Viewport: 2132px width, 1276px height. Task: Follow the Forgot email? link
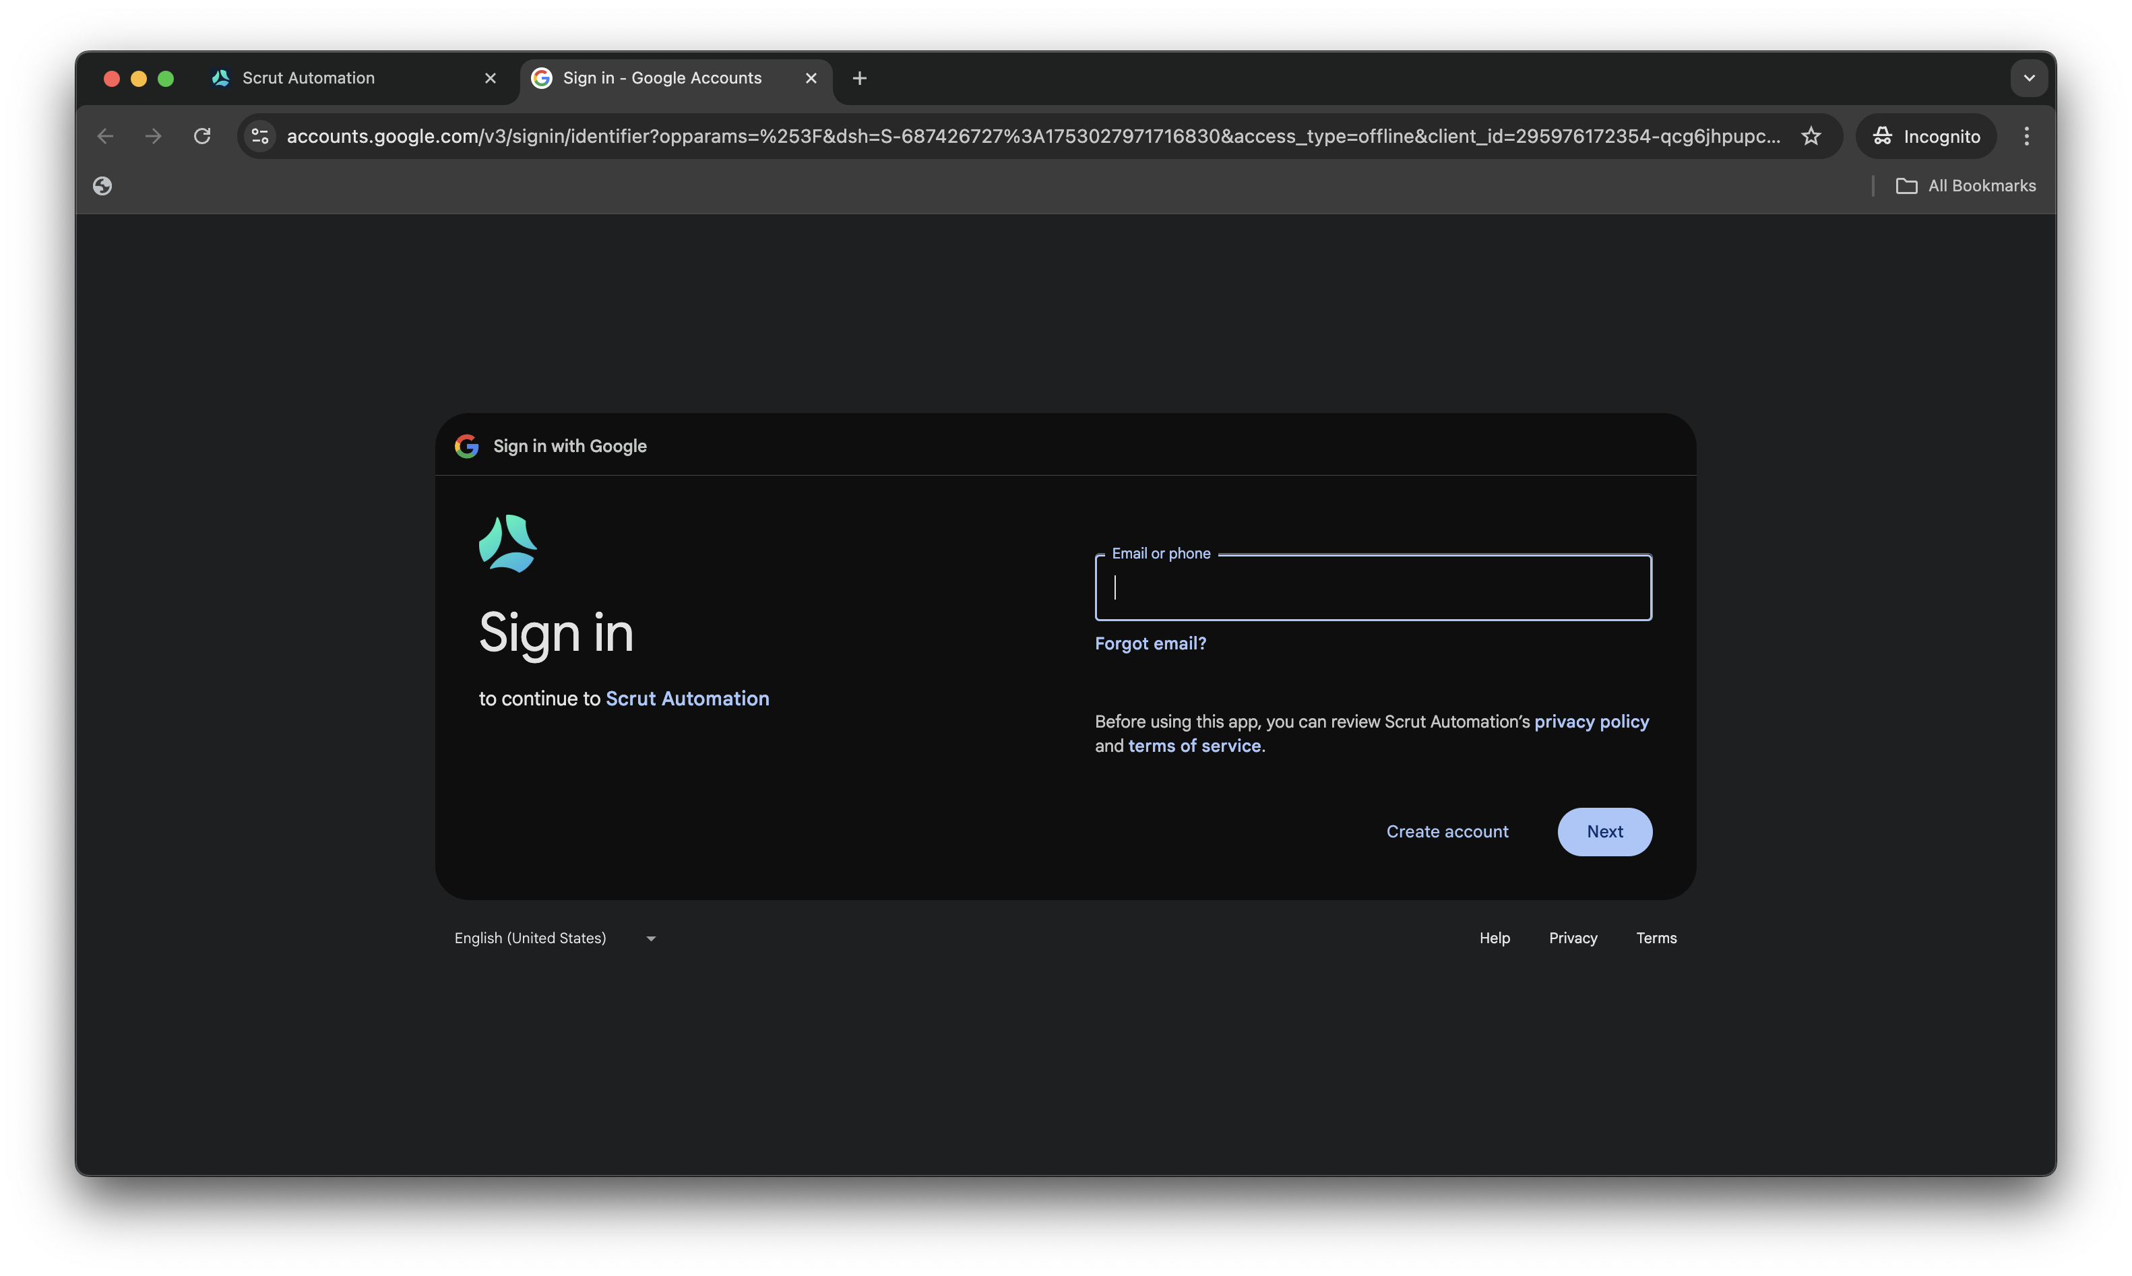point(1150,643)
